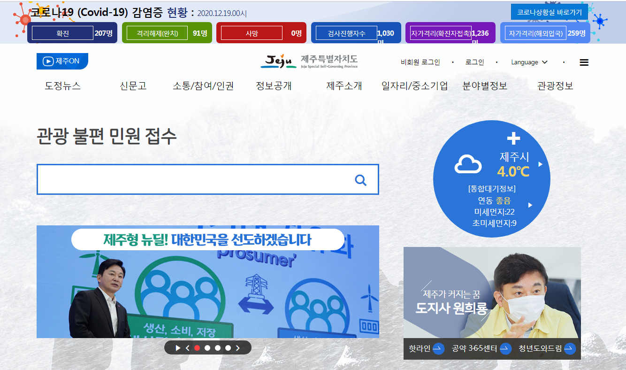Click the 청년도와드림 arrow icon
The image size is (626, 370).
570,349
